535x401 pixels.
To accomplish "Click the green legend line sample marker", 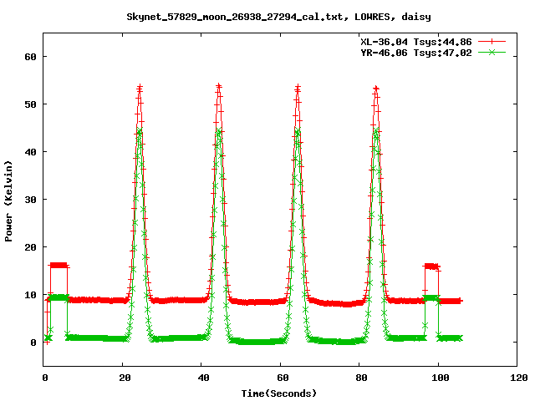I will (492, 52).
